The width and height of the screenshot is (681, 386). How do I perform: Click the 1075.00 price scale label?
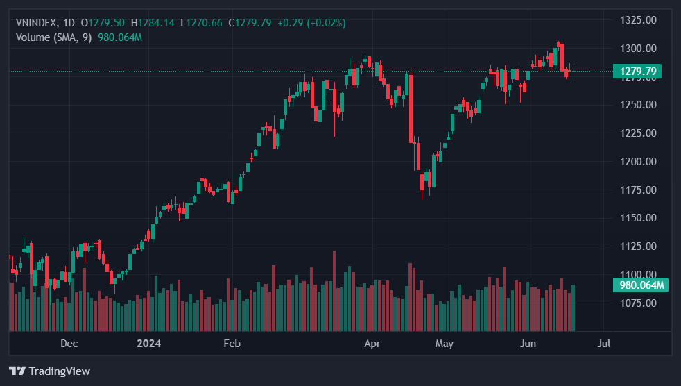pos(637,303)
